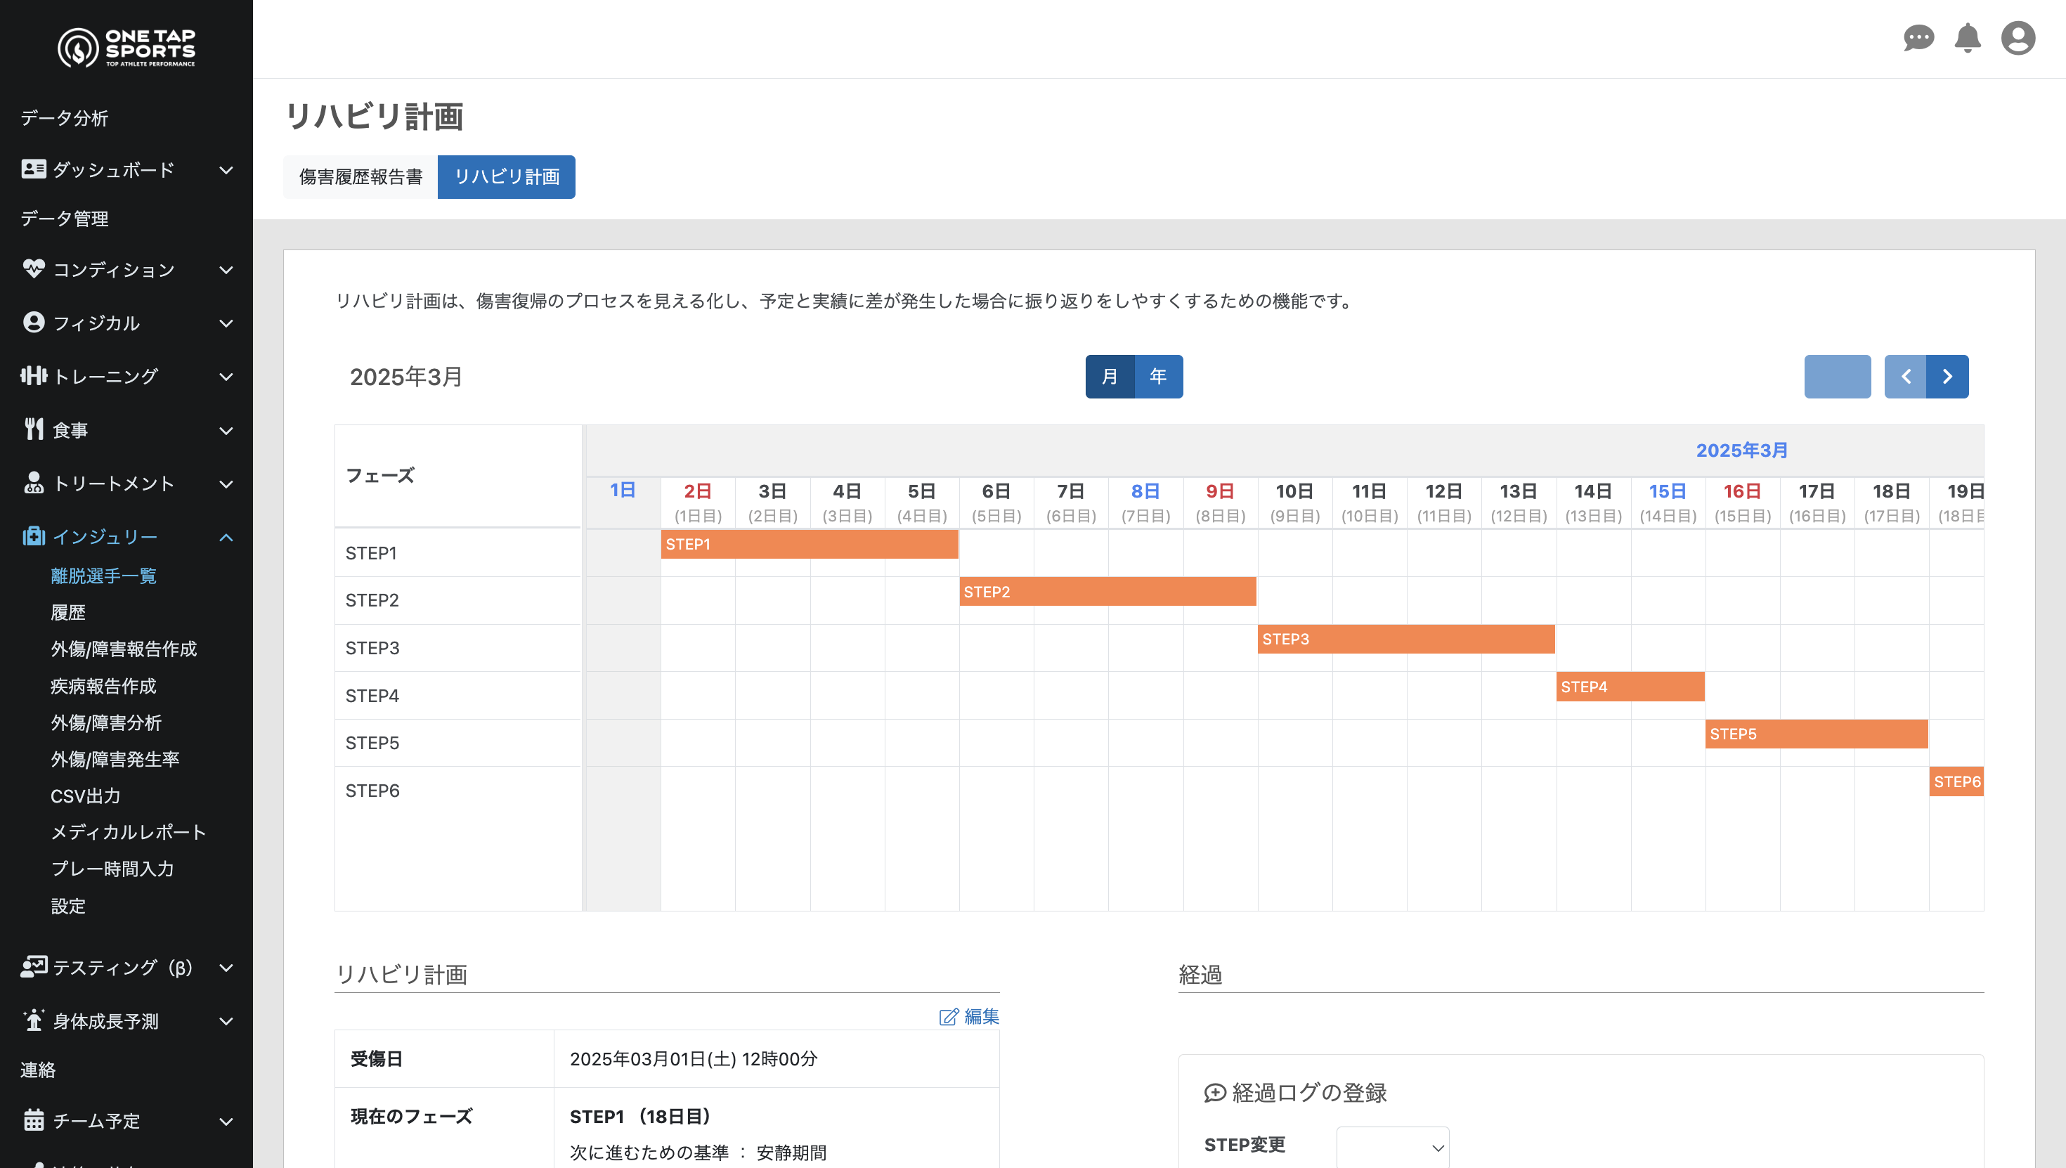Open プレー時間入力 in sidebar
This screenshot has width=2066, height=1168.
pos(112,869)
